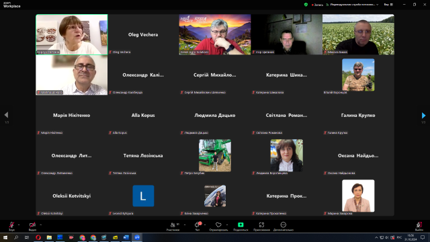Open the Вид view layout button
430x242 pixels.
point(388,5)
